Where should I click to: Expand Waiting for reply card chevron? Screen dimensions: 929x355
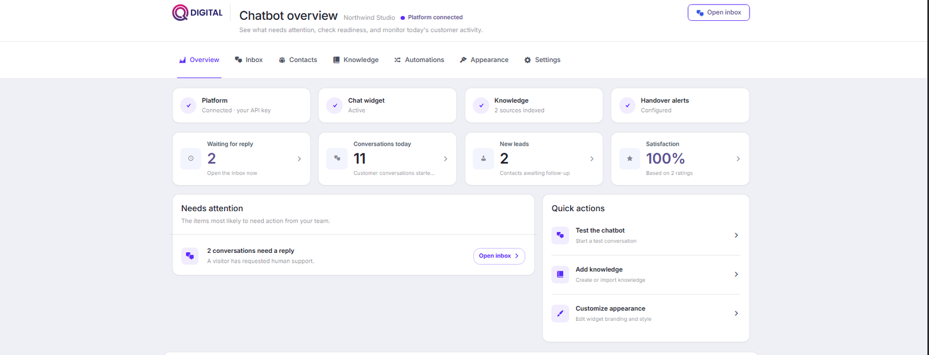click(x=300, y=159)
